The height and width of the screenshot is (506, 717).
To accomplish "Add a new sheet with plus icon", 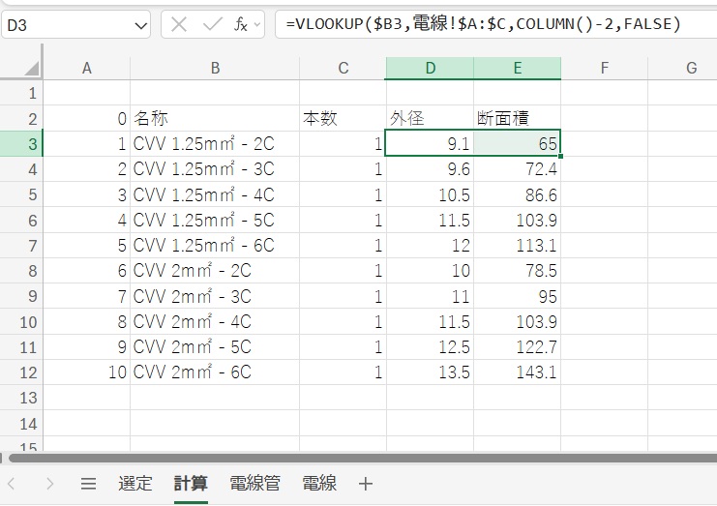I will click(x=366, y=484).
